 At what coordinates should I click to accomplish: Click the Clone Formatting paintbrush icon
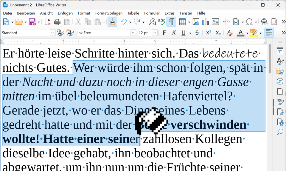pyautogui.click(x=112, y=22)
